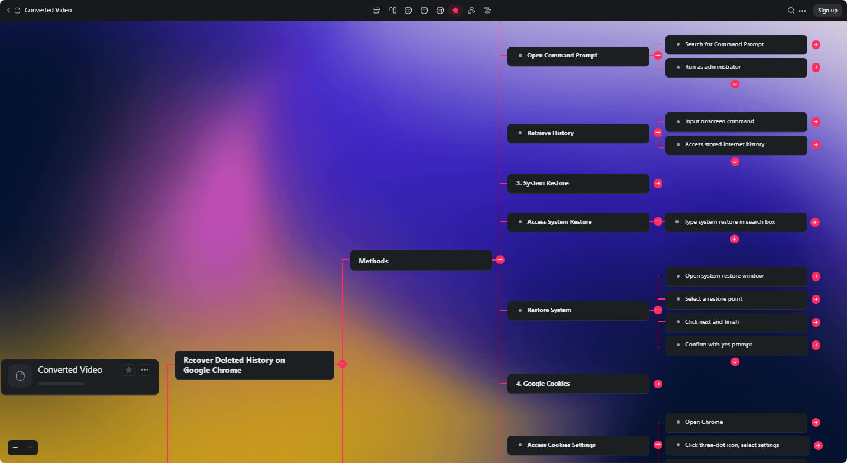Zoom out with the minus button

click(x=15, y=448)
